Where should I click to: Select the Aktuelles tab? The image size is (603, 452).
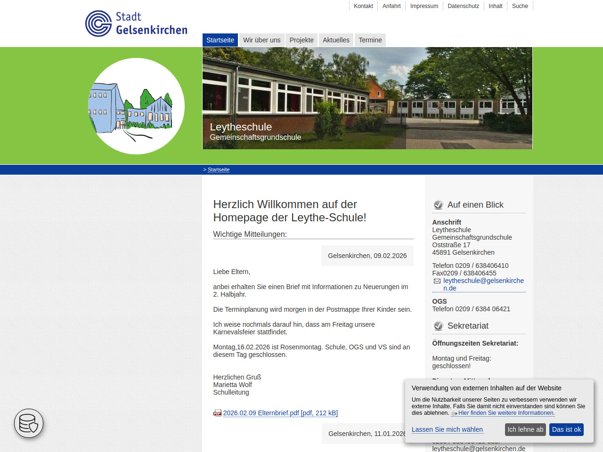tap(336, 40)
